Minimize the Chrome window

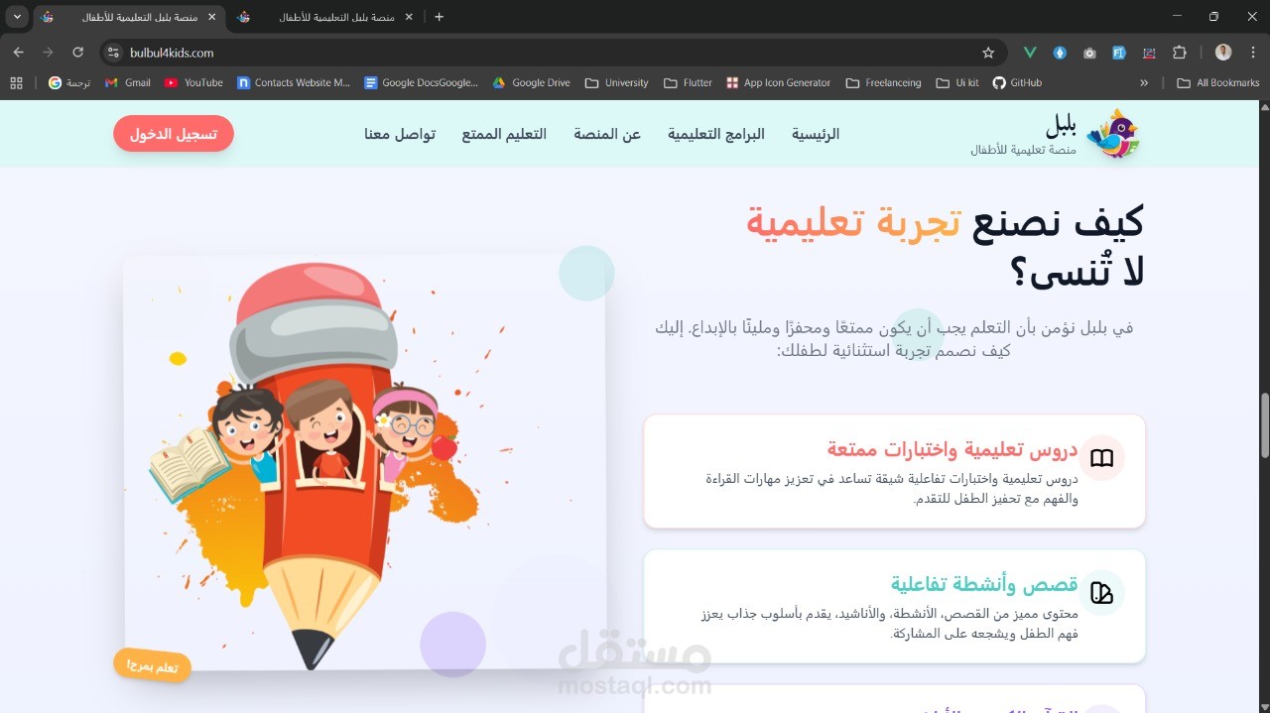(x=1177, y=17)
